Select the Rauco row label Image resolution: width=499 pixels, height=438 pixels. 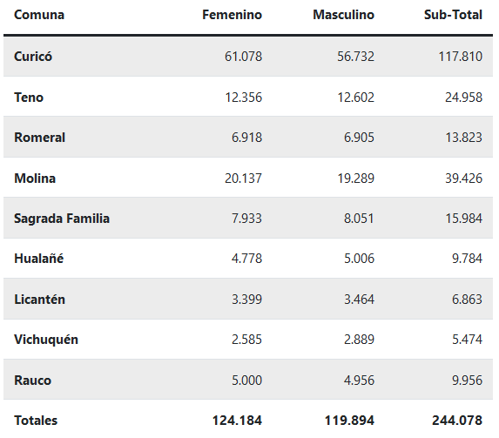pos(33,381)
